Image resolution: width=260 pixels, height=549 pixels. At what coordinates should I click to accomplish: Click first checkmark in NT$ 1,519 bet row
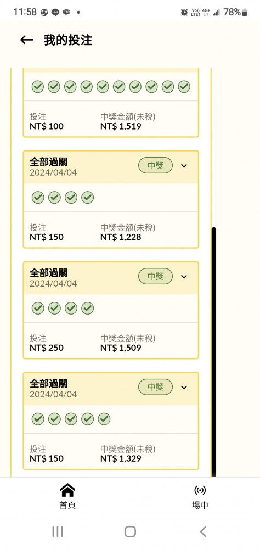click(38, 87)
